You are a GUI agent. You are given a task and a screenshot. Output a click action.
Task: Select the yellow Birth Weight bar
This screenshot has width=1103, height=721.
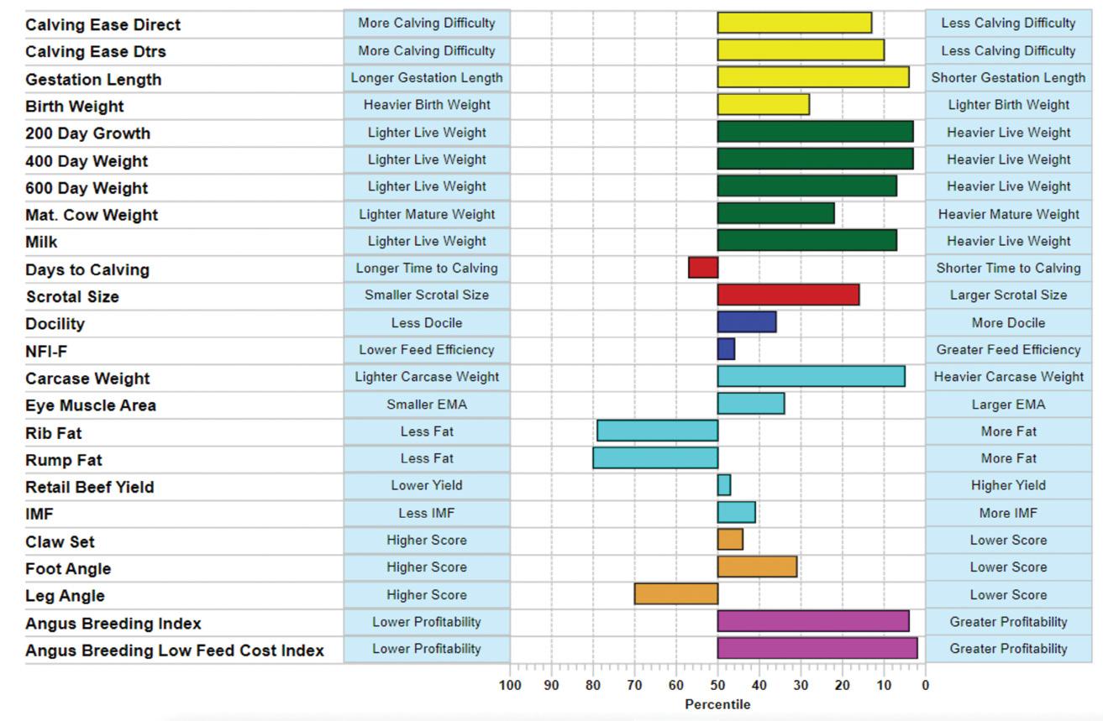pos(764,105)
